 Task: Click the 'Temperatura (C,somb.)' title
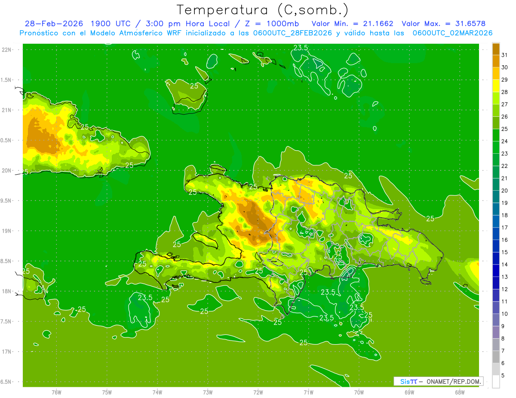(x=262, y=9)
